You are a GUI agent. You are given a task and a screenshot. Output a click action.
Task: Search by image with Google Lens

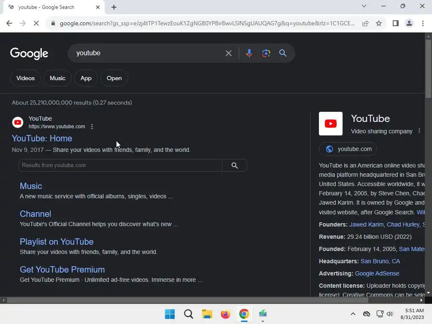point(266,53)
